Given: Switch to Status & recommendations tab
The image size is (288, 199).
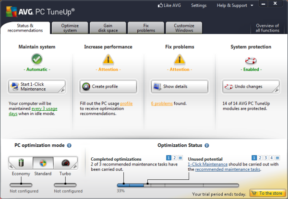Looking at the screenshot, I should pos(25,28).
